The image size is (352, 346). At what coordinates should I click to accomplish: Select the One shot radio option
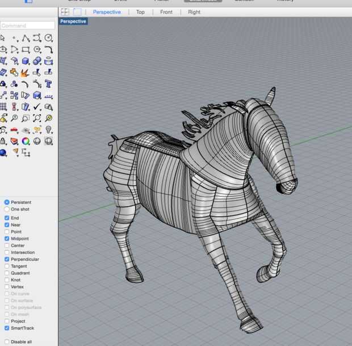[7, 209]
